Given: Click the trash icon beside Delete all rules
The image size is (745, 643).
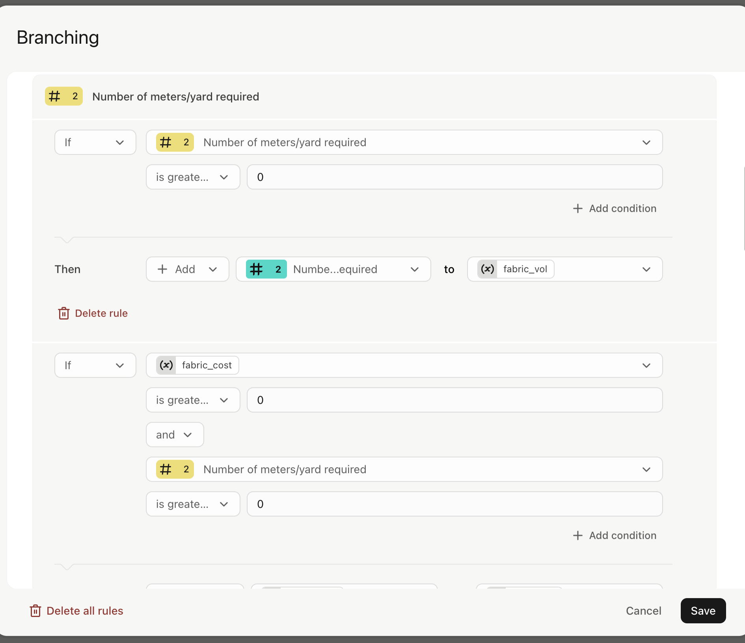Looking at the screenshot, I should click(x=35, y=611).
